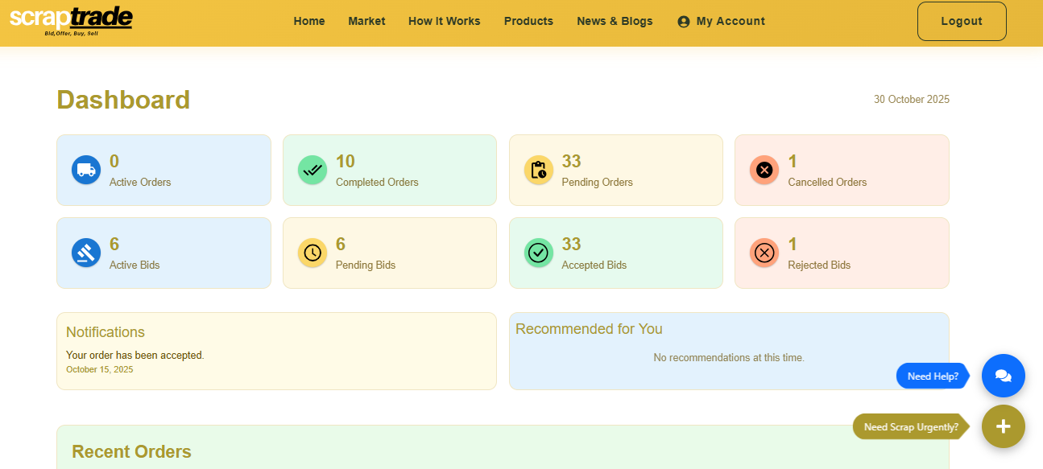Select the Rejected Bids crossed-circle icon
This screenshot has height=469, width=1043.
[764, 253]
